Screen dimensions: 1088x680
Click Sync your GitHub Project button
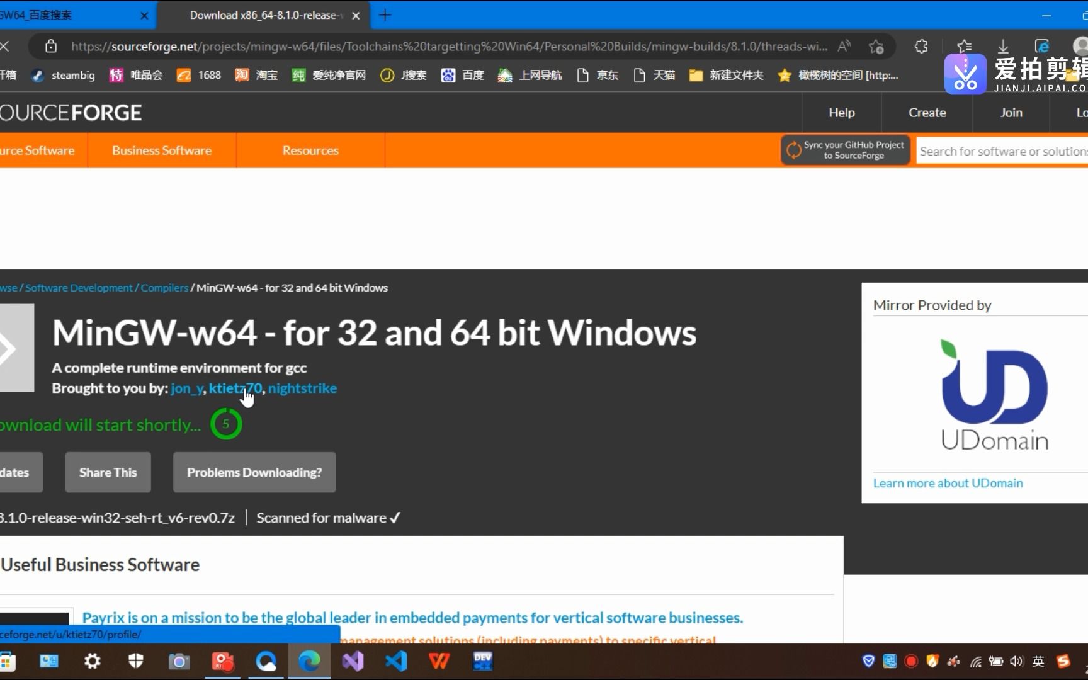tap(846, 150)
